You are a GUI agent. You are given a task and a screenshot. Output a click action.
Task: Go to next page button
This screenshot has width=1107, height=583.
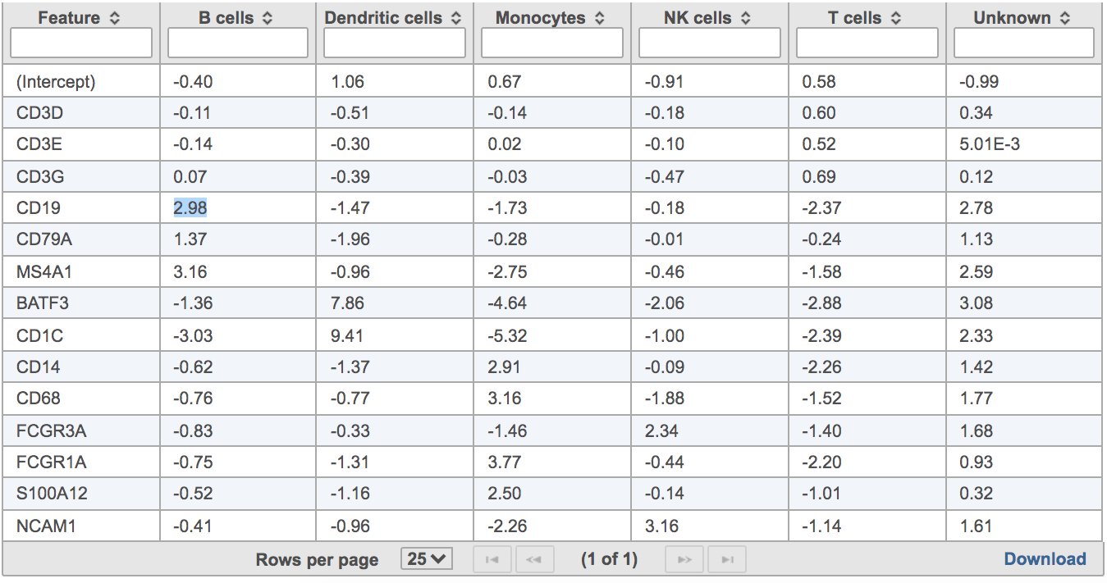click(x=684, y=559)
